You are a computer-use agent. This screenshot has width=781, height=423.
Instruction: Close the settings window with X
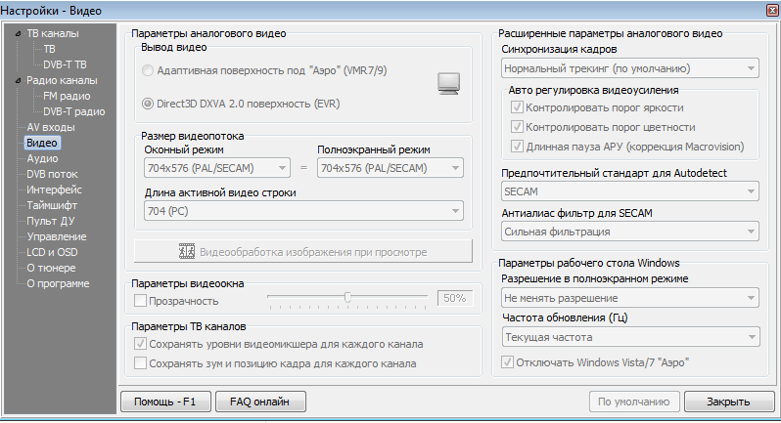pos(764,9)
